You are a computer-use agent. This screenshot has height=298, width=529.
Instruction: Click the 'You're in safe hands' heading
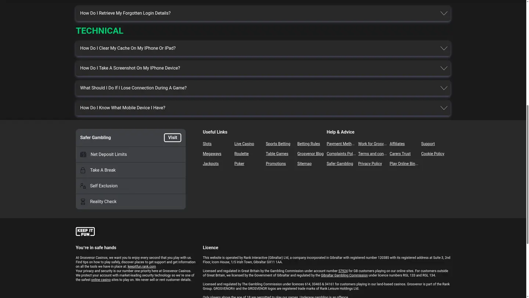click(96, 248)
